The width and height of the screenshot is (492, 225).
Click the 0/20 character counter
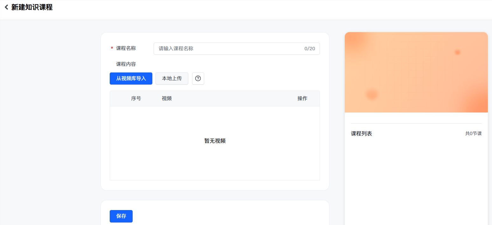click(x=309, y=49)
